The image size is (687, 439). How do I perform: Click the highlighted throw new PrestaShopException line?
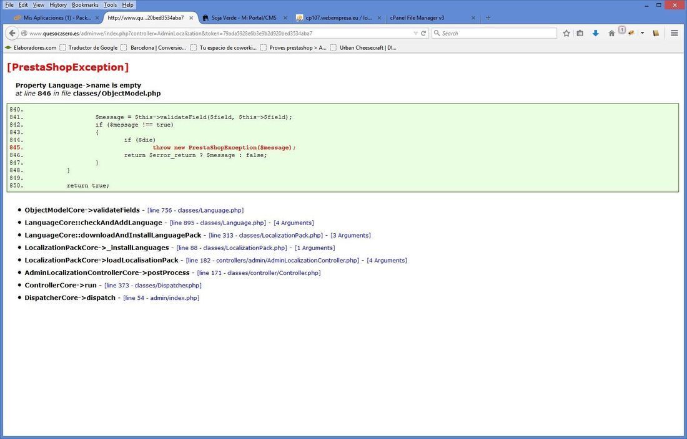click(224, 147)
